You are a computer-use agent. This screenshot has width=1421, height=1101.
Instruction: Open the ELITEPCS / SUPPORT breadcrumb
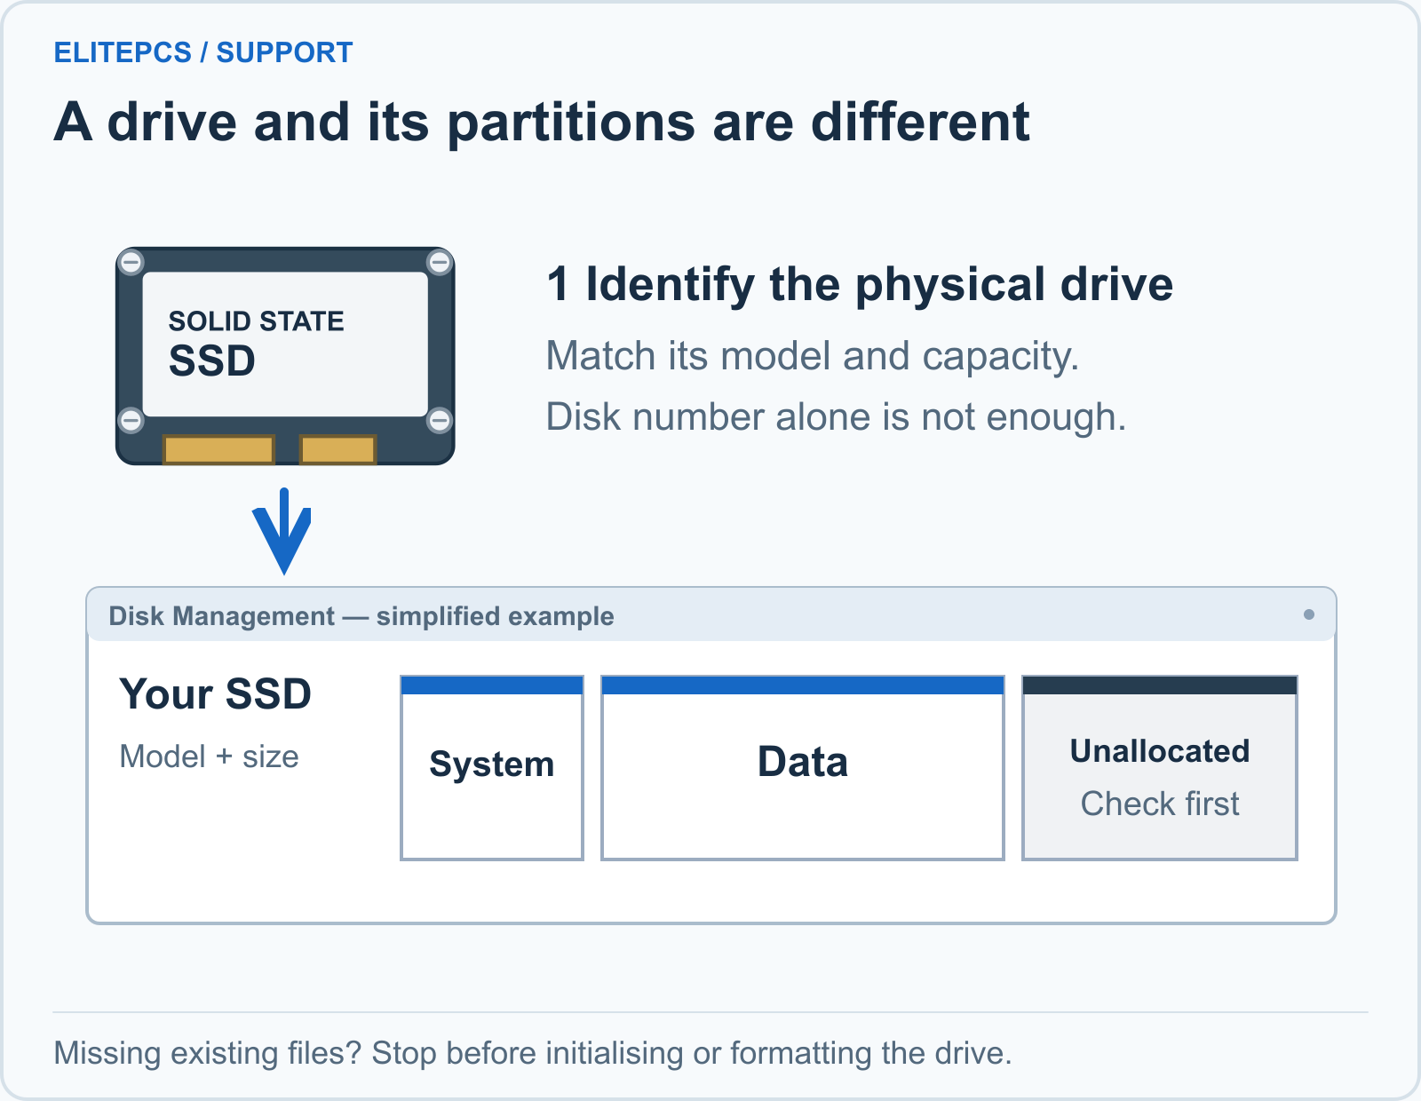[x=203, y=52]
